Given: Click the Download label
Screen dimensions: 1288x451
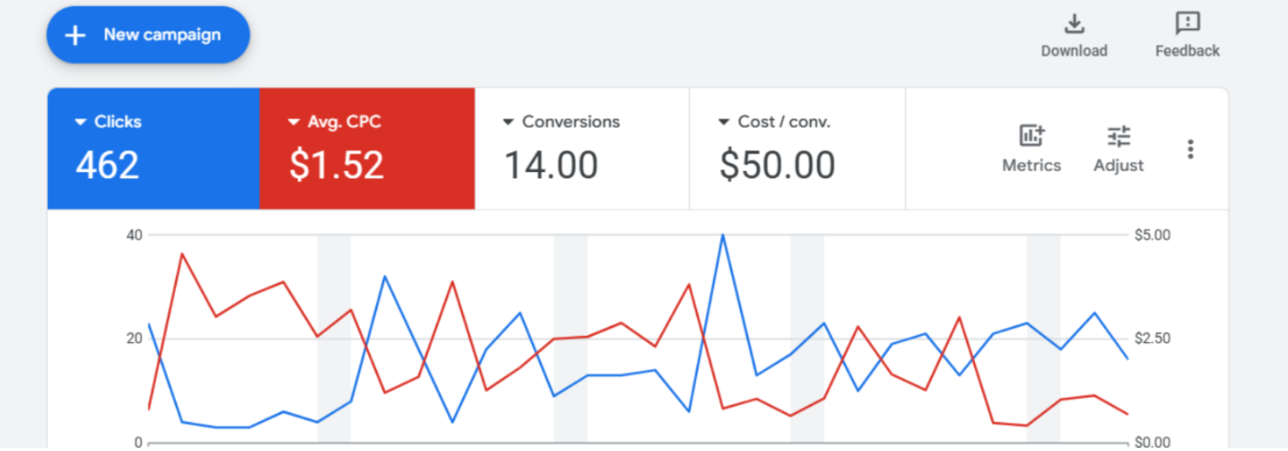Looking at the screenshot, I should (x=1073, y=50).
